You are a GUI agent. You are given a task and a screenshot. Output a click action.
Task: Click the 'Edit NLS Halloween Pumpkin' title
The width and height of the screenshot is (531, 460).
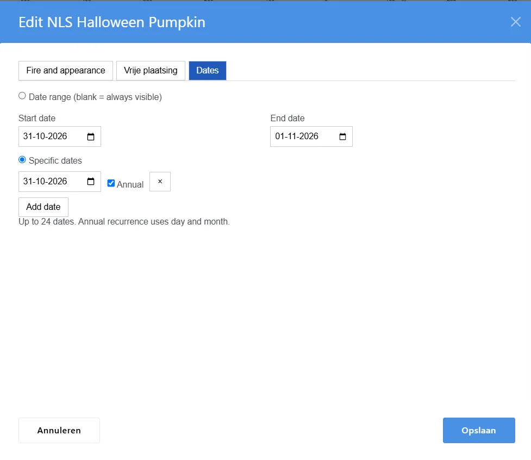(x=112, y=22)
